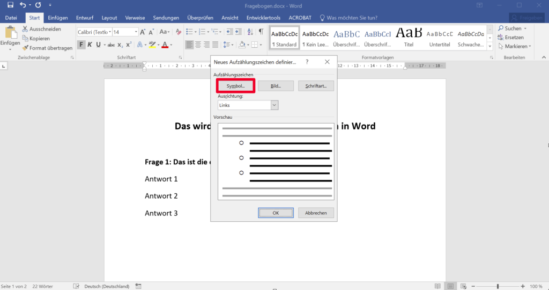Decrease paragraph indent

click(x=229, y=32)
